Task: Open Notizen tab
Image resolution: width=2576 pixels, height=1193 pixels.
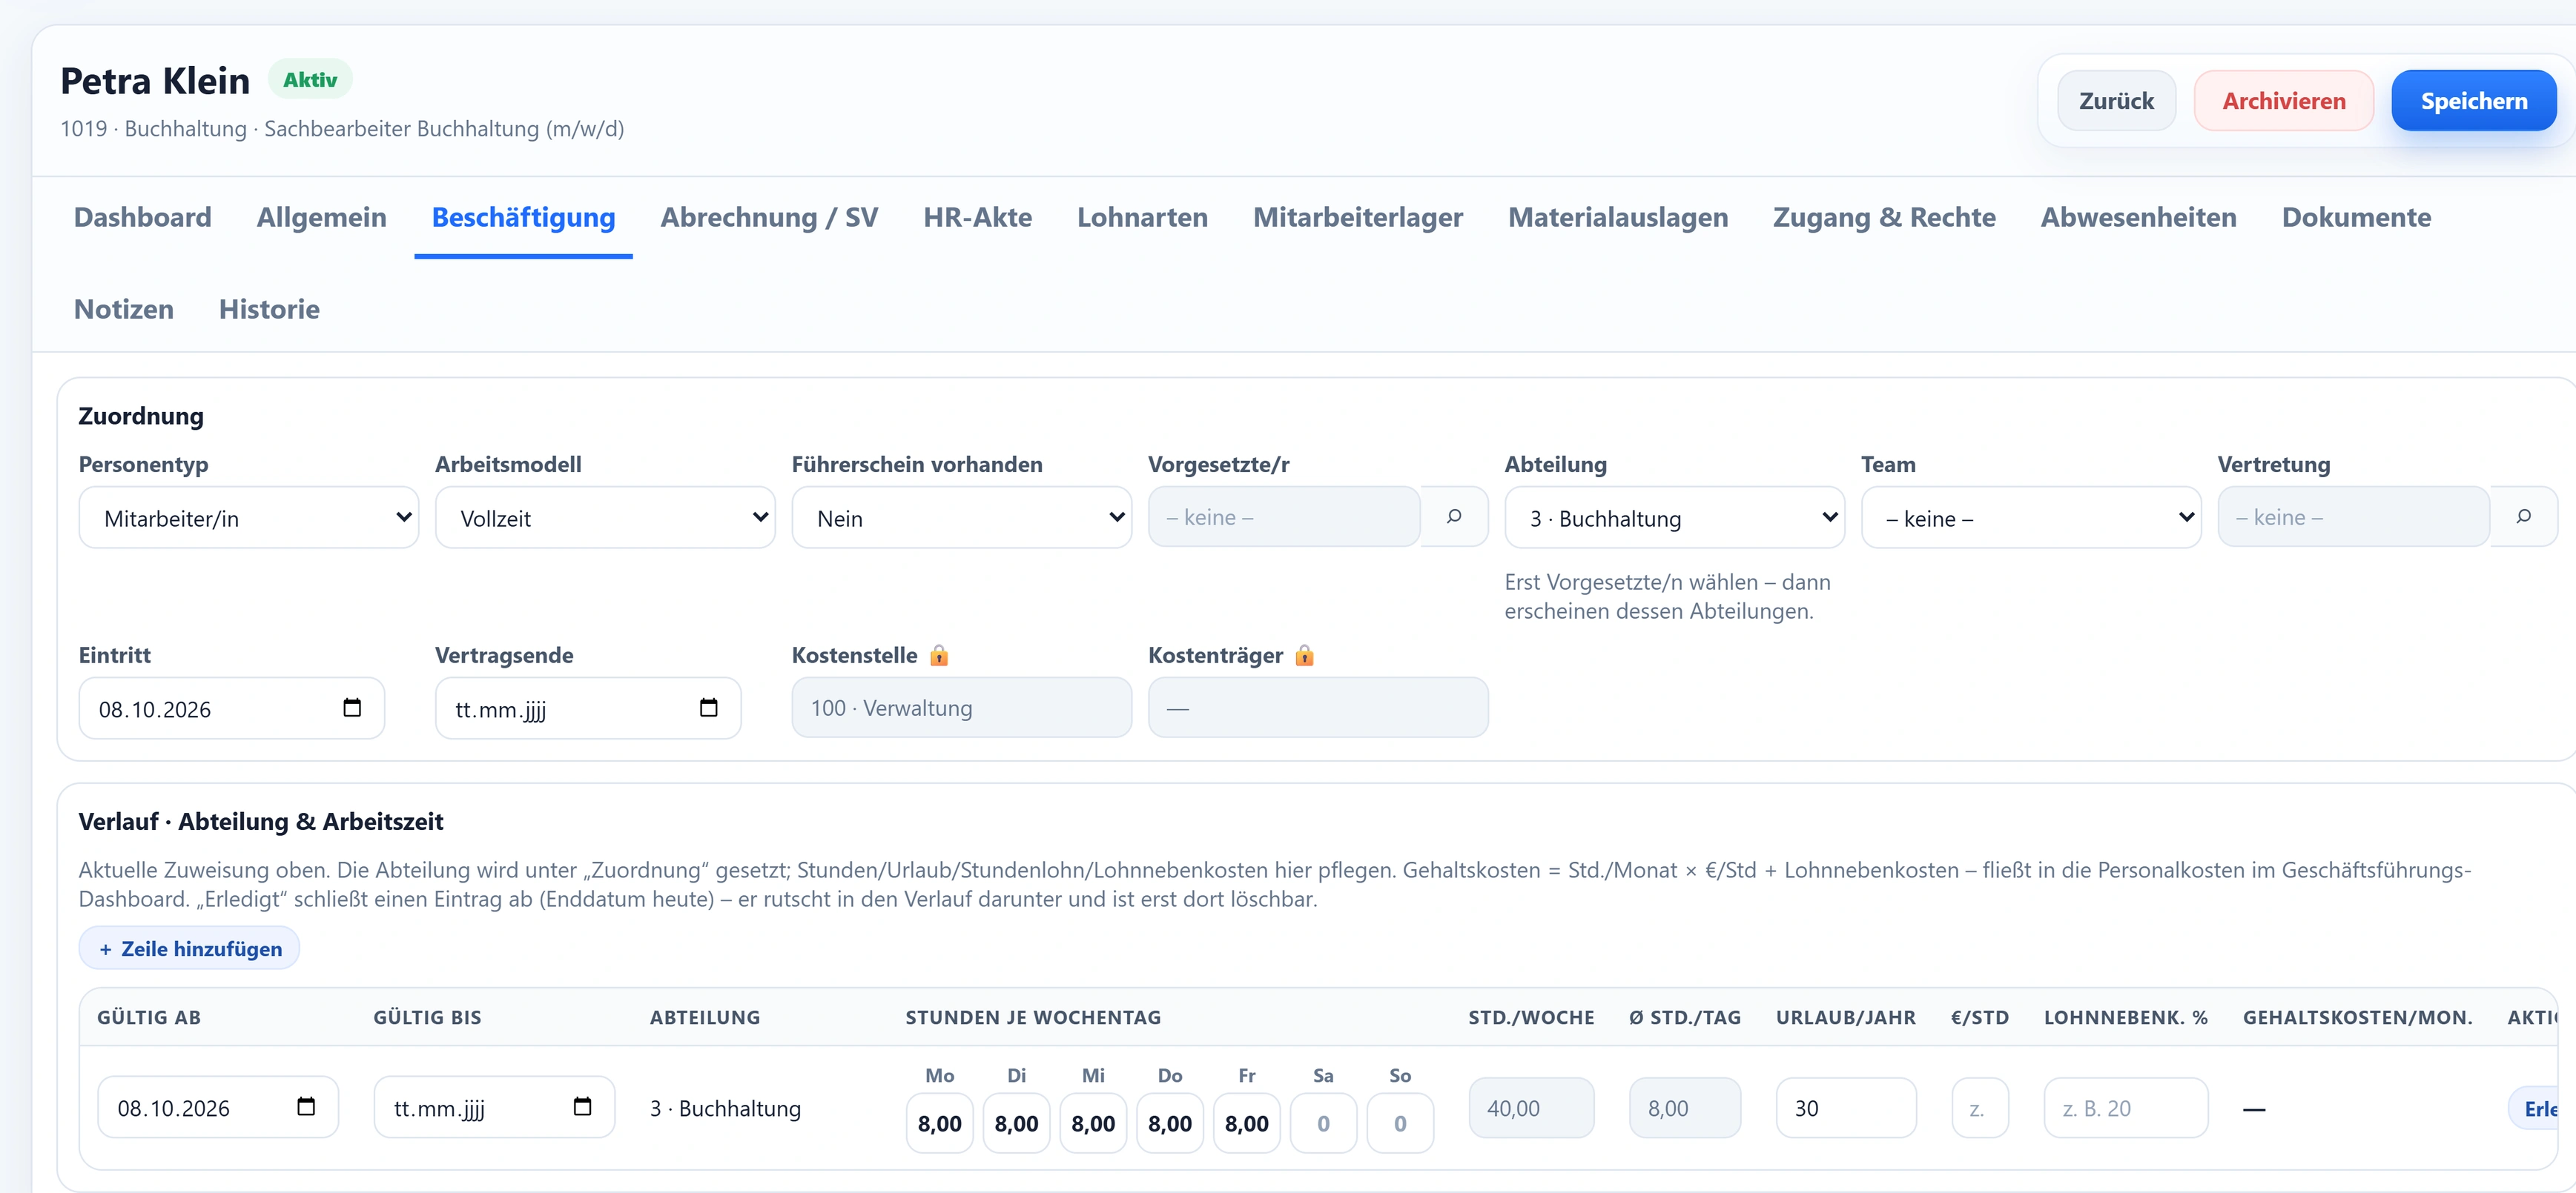Action: 124,310
